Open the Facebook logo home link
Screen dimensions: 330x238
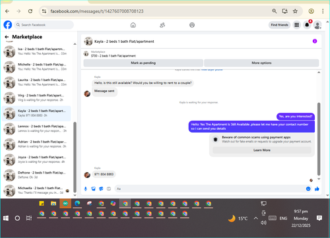point(8,25)
